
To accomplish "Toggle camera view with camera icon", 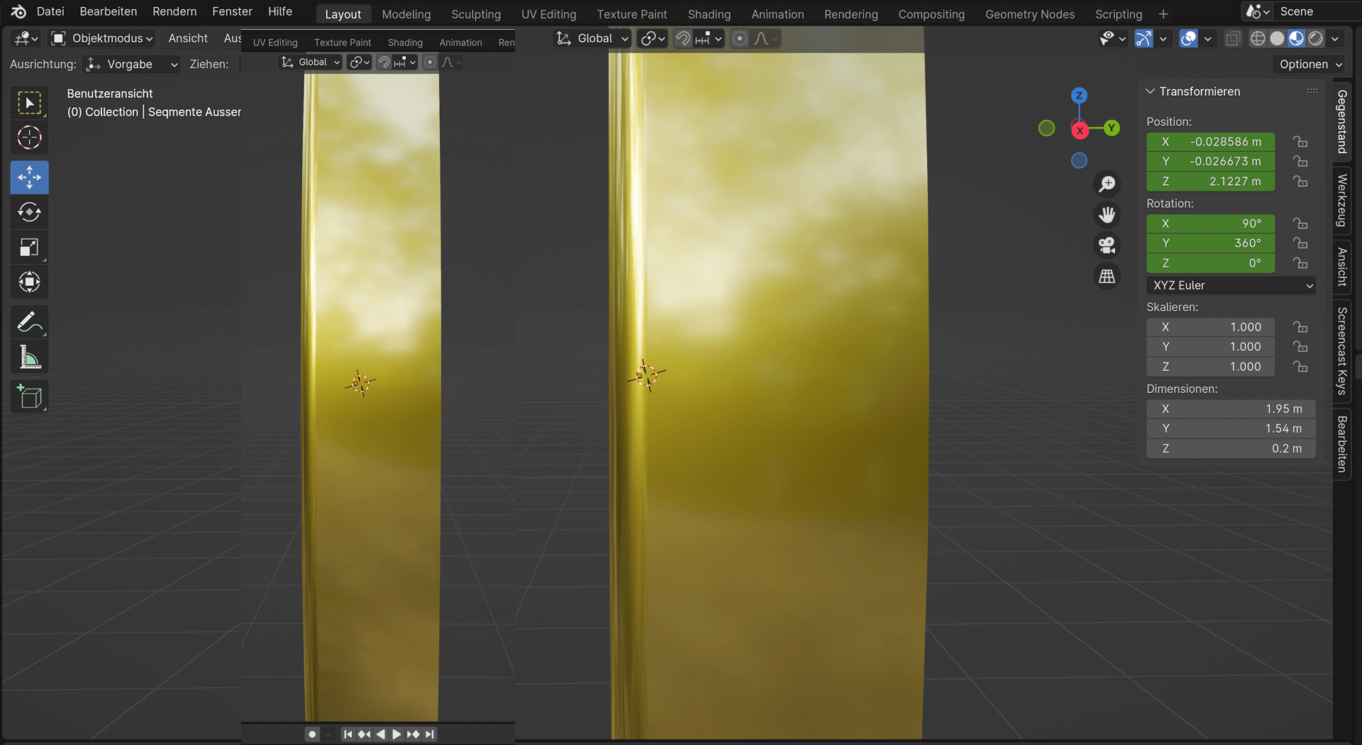I will (x=1107, y=245).
